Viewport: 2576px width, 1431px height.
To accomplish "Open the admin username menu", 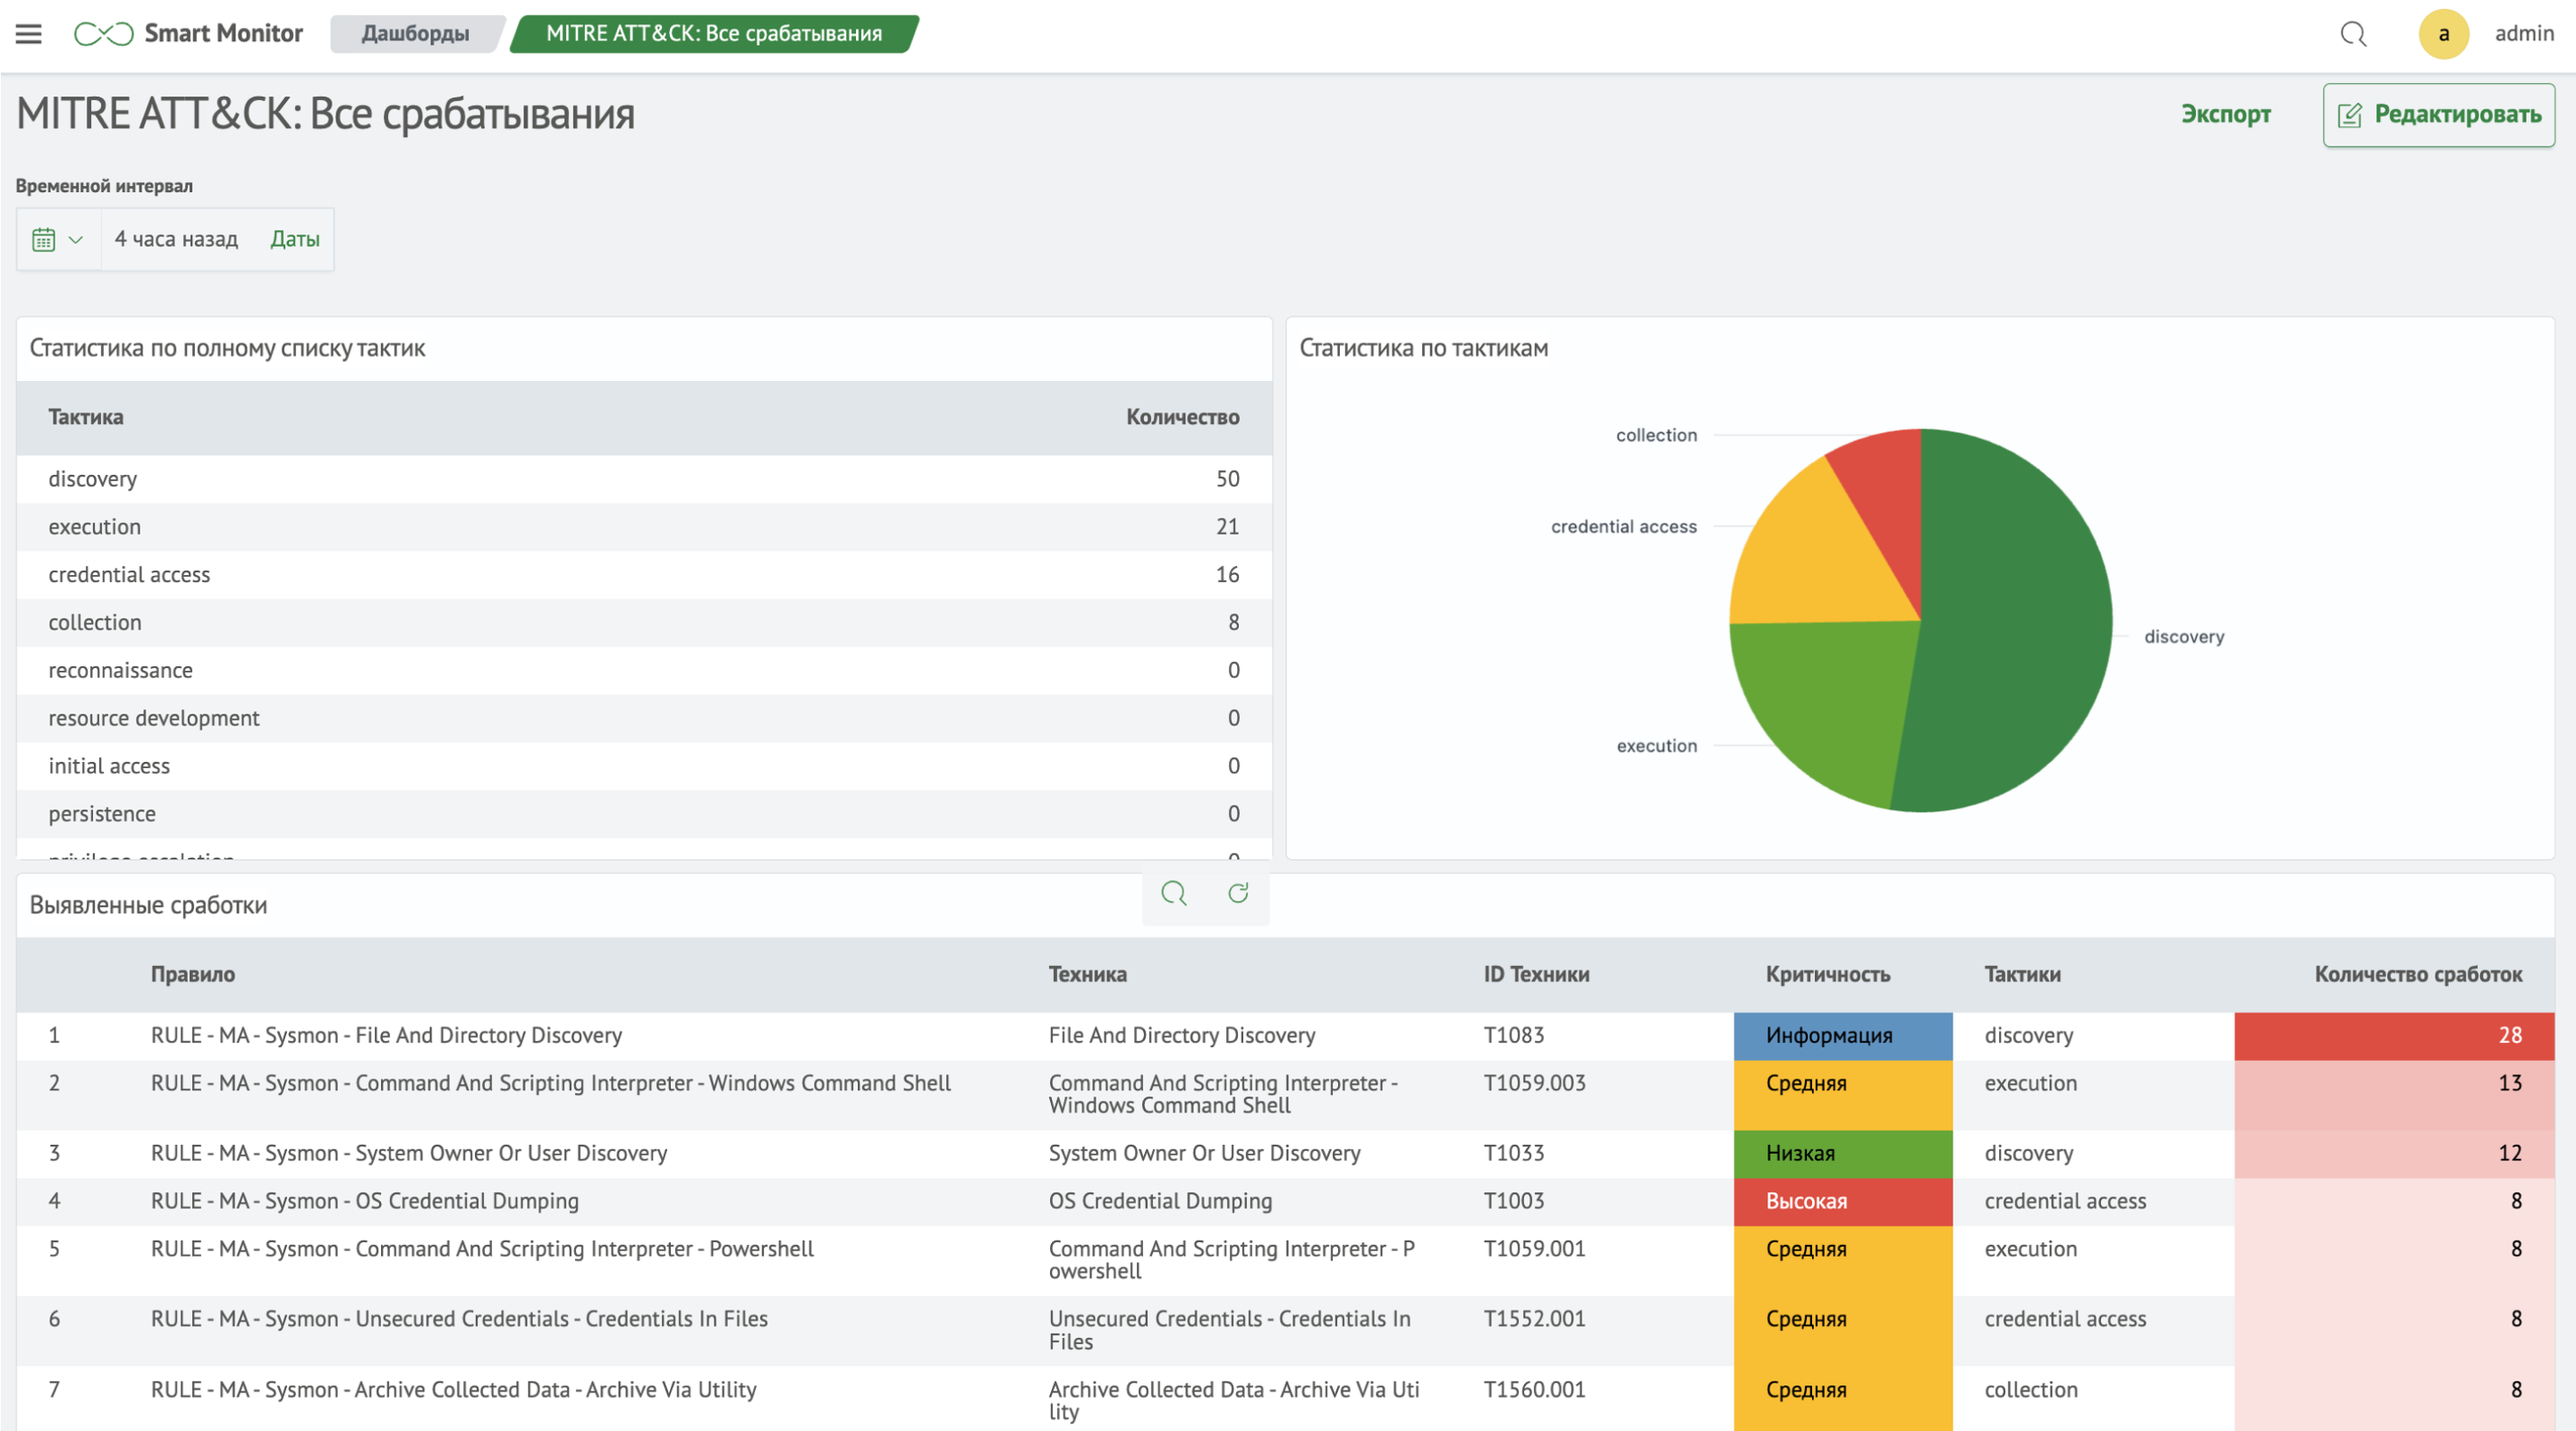I will 2523,34.
